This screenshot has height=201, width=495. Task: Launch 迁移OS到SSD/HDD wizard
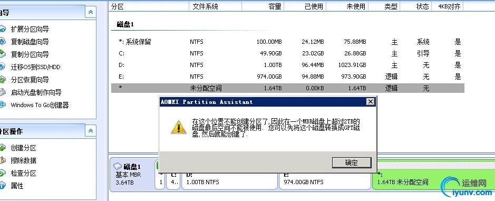(35, 67)
